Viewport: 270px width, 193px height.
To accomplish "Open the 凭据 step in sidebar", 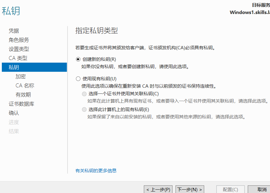I will coord(14,31).
